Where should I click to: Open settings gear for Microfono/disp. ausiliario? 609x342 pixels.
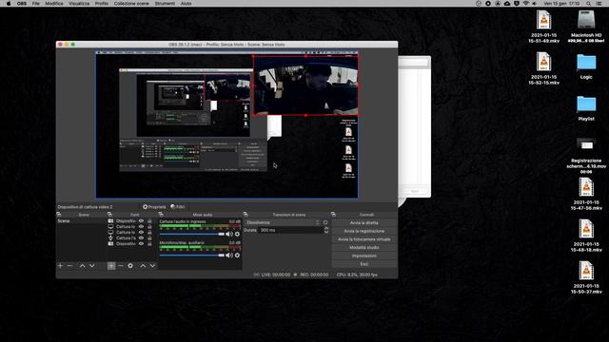click(x=237, y=256)
